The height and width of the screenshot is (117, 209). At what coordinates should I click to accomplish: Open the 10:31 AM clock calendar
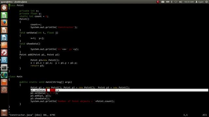[189, 2]
